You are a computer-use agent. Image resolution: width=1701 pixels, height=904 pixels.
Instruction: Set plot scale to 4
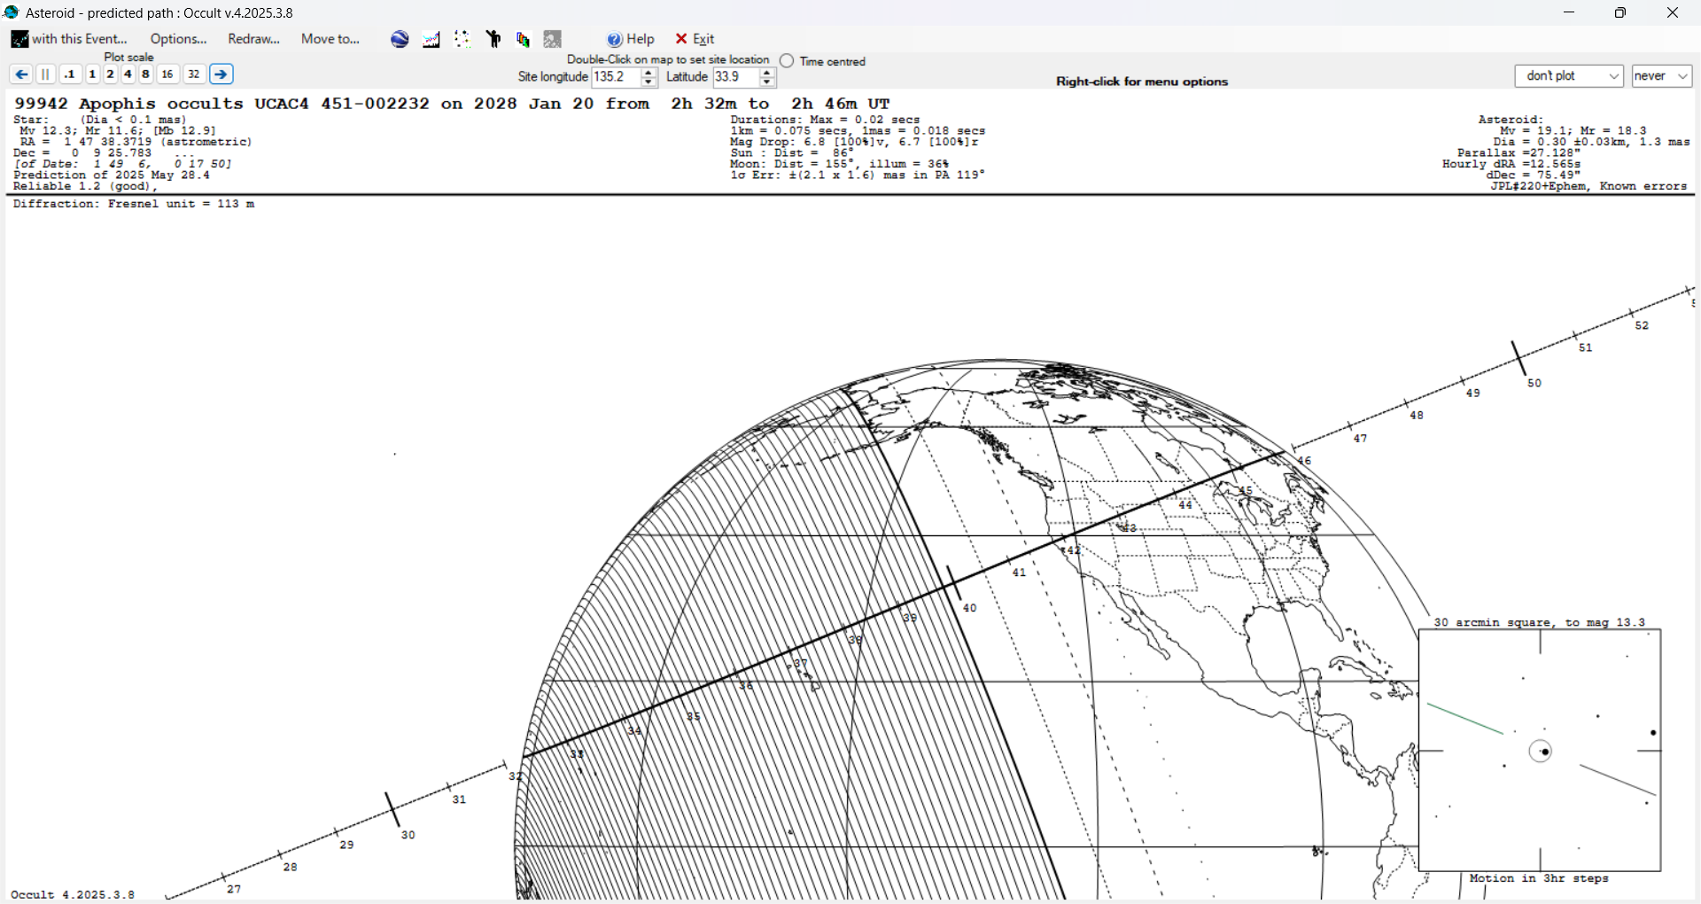(128, 74)
